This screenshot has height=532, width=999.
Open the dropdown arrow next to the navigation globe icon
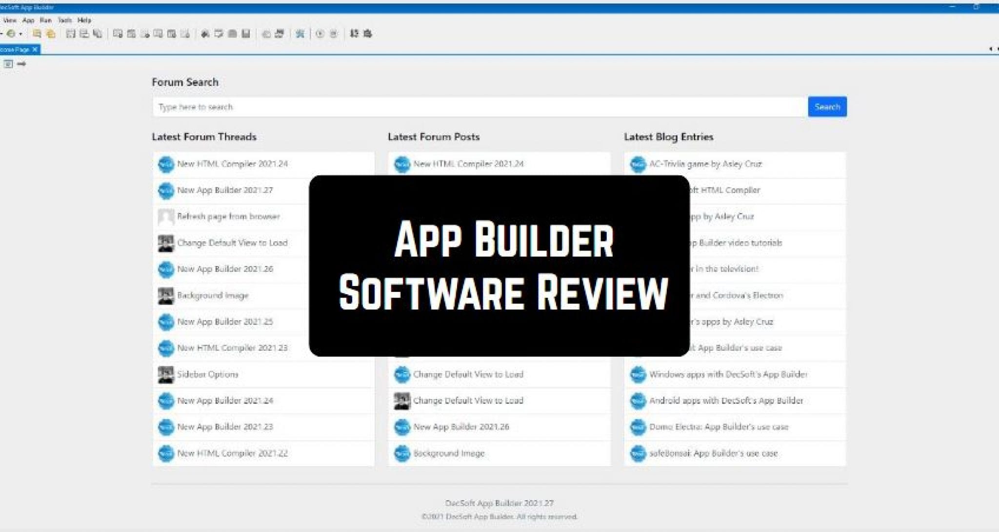20,34
